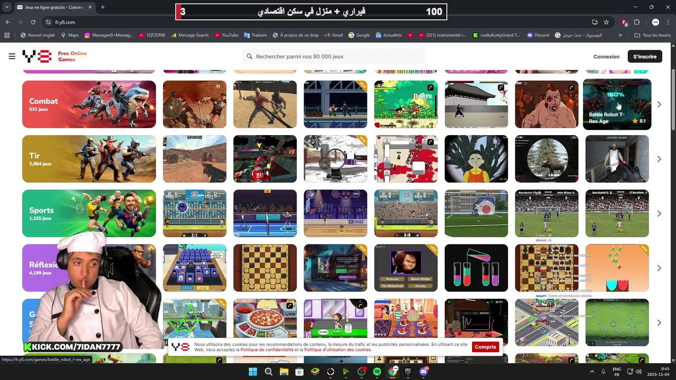676x380 pixels.
Task: Open the pizza cooking game thumbnail
Action: 265,322
